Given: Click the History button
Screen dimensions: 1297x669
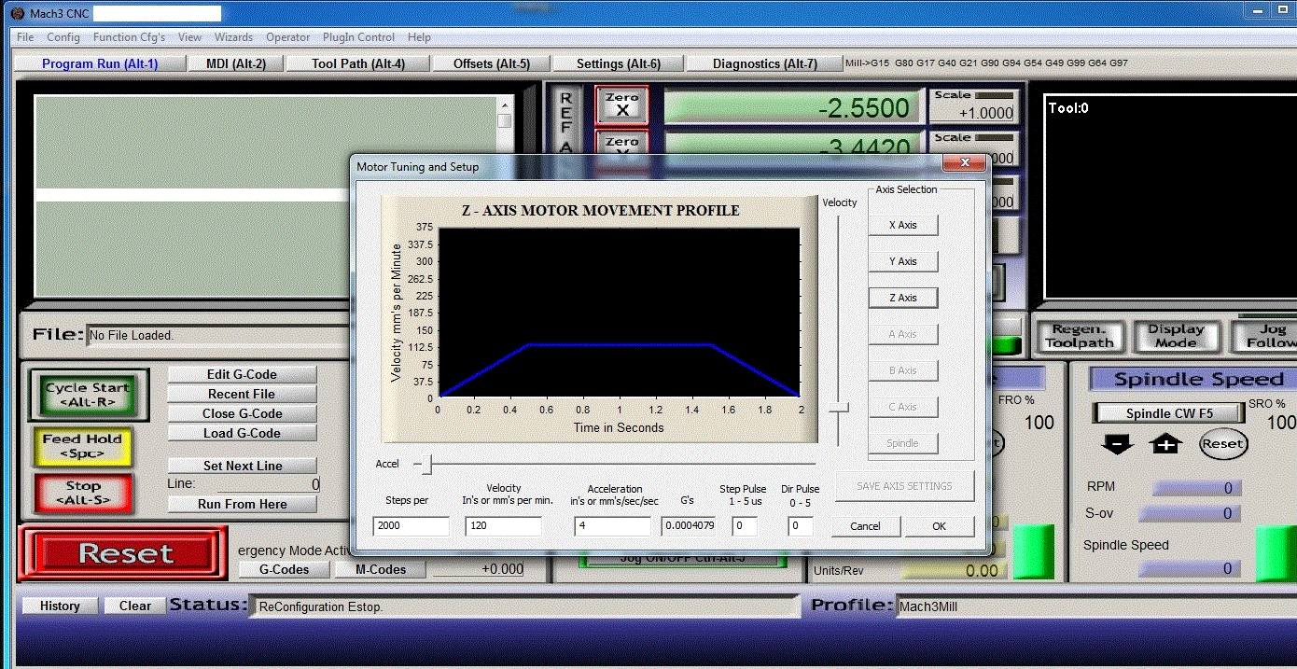Looking at the screenshot, I should [60, 606].
